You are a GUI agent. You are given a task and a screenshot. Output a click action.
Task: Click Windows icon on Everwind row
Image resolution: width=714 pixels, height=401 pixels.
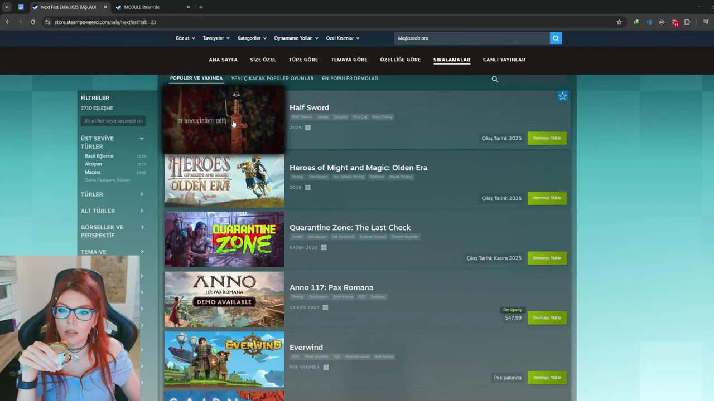[x=326, y=367]
